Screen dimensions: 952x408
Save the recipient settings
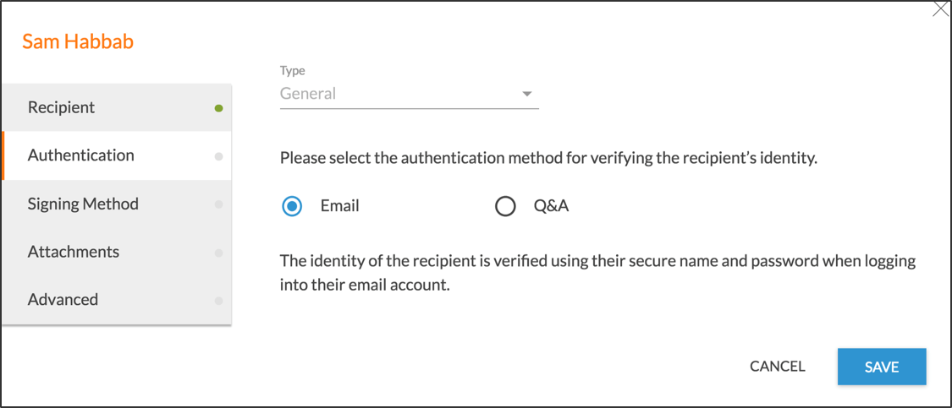coord(882,367)
